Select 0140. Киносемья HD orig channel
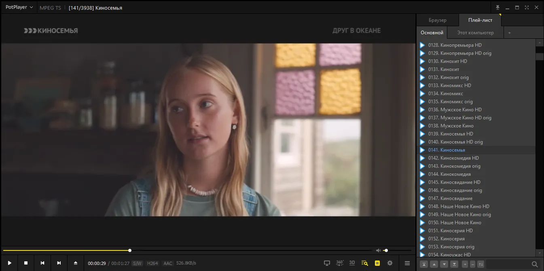The width and height of the screenshot is (544, 271). tap(476, 142)
